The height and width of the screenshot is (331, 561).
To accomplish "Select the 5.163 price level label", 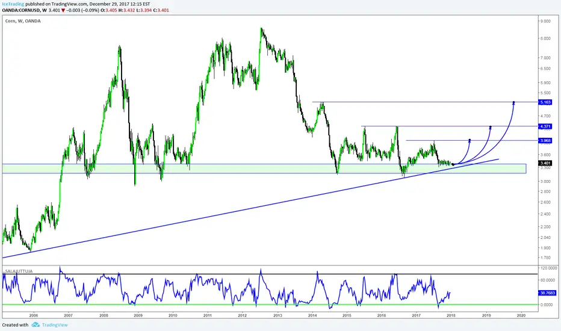I will (x=545, y=102).
